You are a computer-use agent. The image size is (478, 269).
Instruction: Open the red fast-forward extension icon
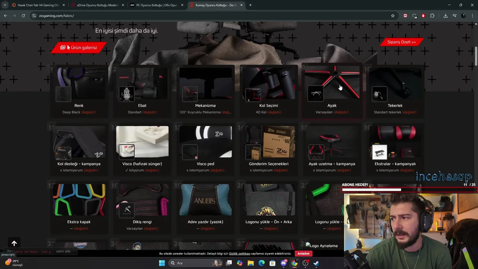[405, 16]
